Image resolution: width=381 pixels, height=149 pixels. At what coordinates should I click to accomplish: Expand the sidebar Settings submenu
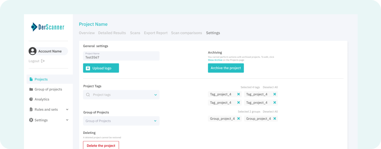click(67, 120)
